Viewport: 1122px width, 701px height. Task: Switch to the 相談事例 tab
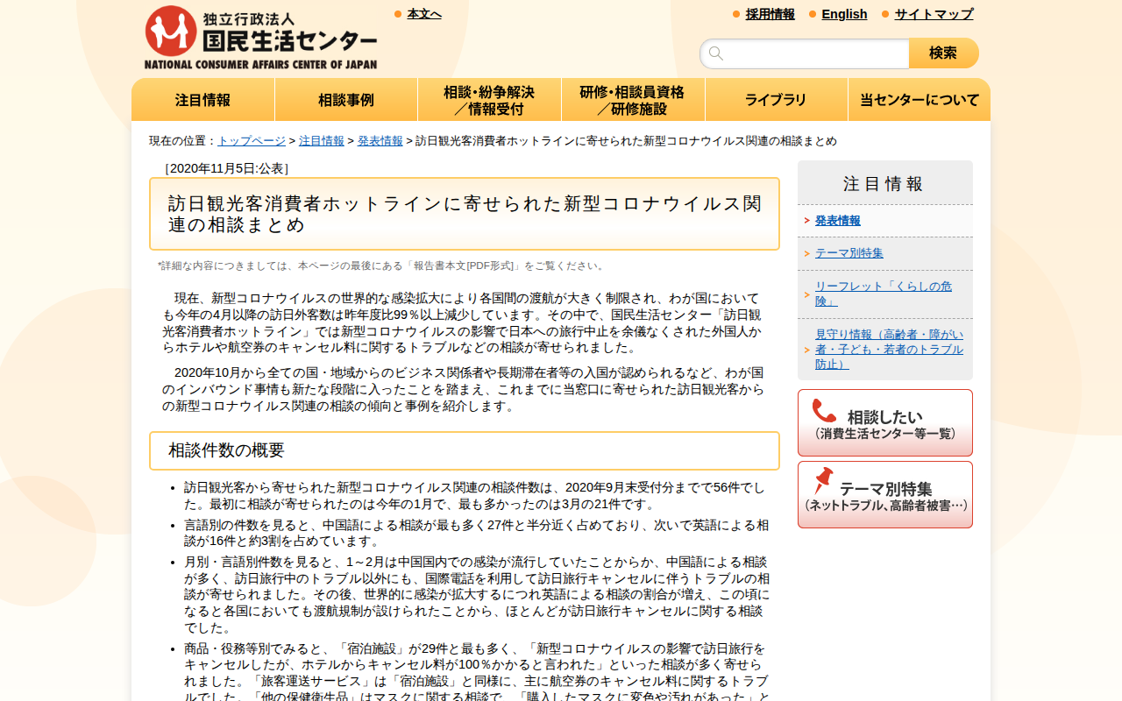coord(345,99)
